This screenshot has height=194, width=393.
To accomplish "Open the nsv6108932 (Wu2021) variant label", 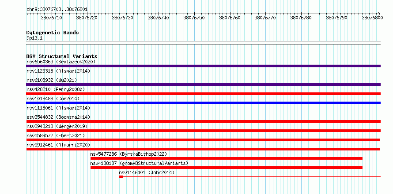I will pyautogui.click(x=52, y=80).
